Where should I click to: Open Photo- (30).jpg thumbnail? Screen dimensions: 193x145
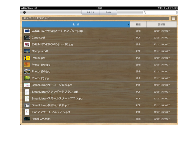27,71
